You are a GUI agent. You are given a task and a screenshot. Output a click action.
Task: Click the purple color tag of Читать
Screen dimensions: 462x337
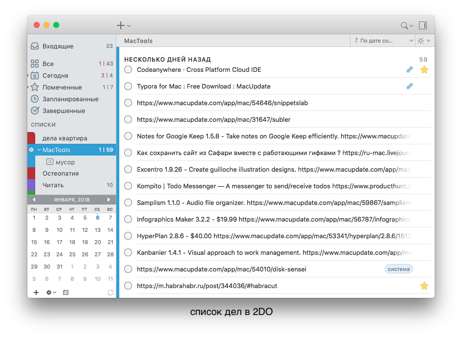[31, 185]
